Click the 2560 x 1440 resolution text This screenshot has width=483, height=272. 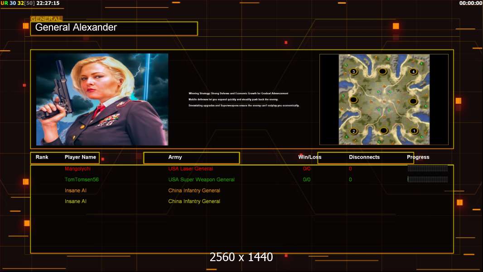coord(241,257)
